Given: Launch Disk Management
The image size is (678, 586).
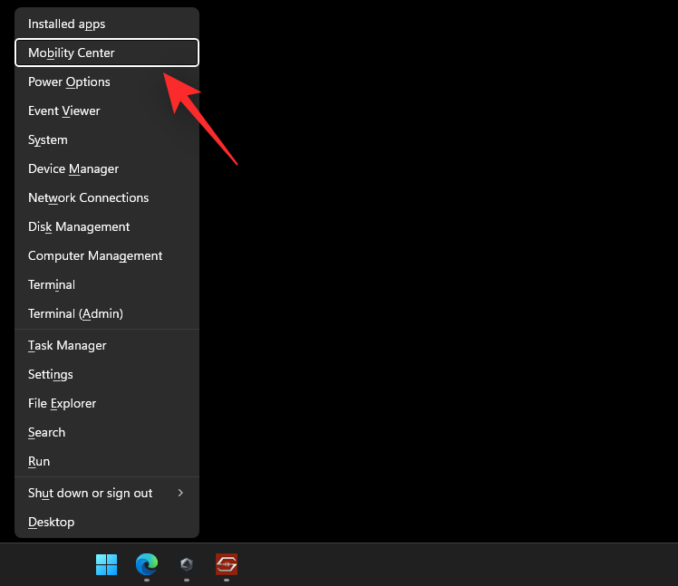Looking at the screenshot, I should pyautogui.click(x=79, y=226).
